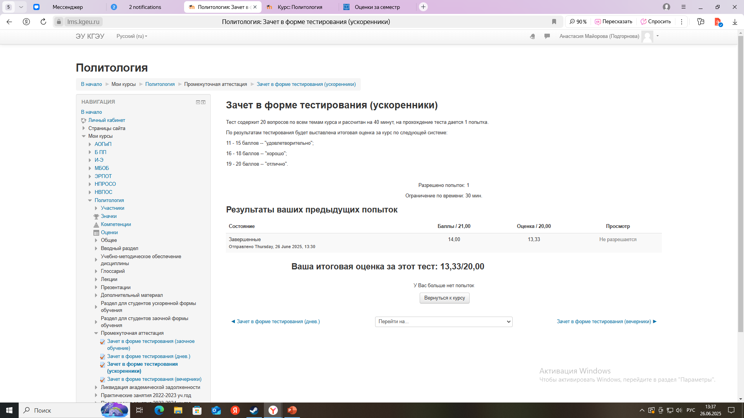The width and height of the screenshot is (744, 418).
Task: Open the red Yandex icon in taskbar
Action: click(235, 410)
